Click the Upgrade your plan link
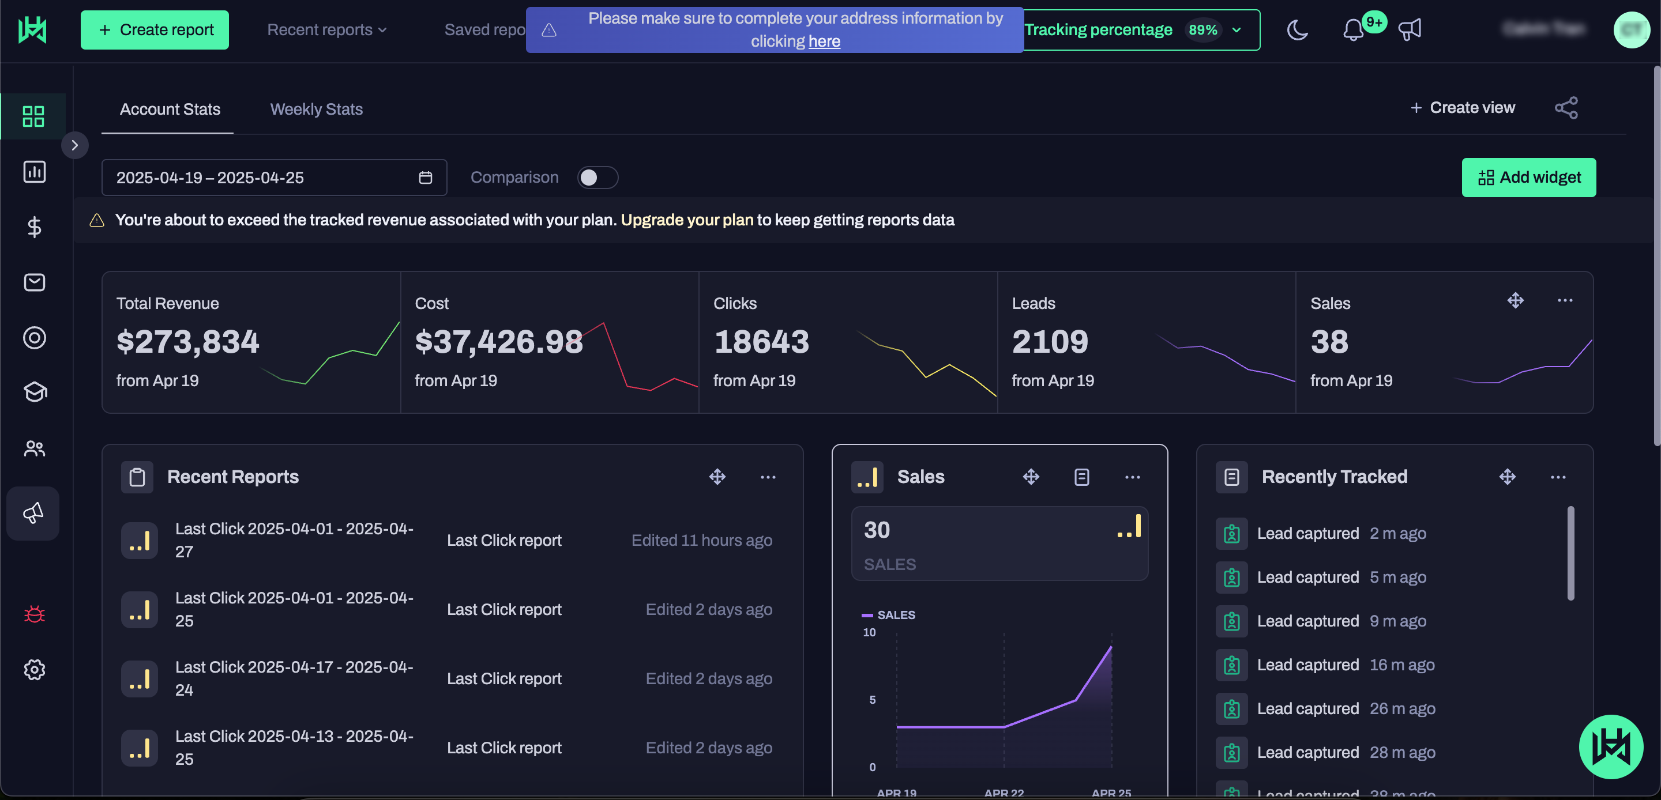 [x=687, y=220]
